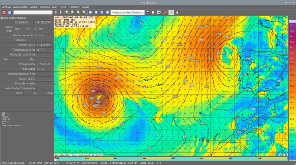Move map left with blue arrow
296x165 pixels.
pyautogui.click(x=91, y=12)
